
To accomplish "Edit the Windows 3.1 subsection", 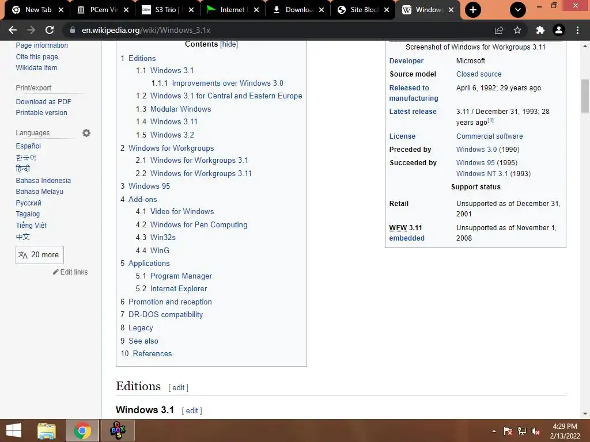I will [x=192, y=411].
